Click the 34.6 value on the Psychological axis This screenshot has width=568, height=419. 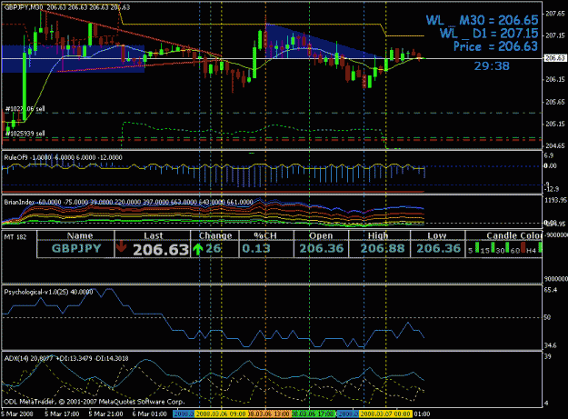coord(550,346)
